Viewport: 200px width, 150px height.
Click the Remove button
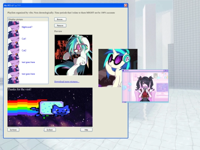point(60,26)
